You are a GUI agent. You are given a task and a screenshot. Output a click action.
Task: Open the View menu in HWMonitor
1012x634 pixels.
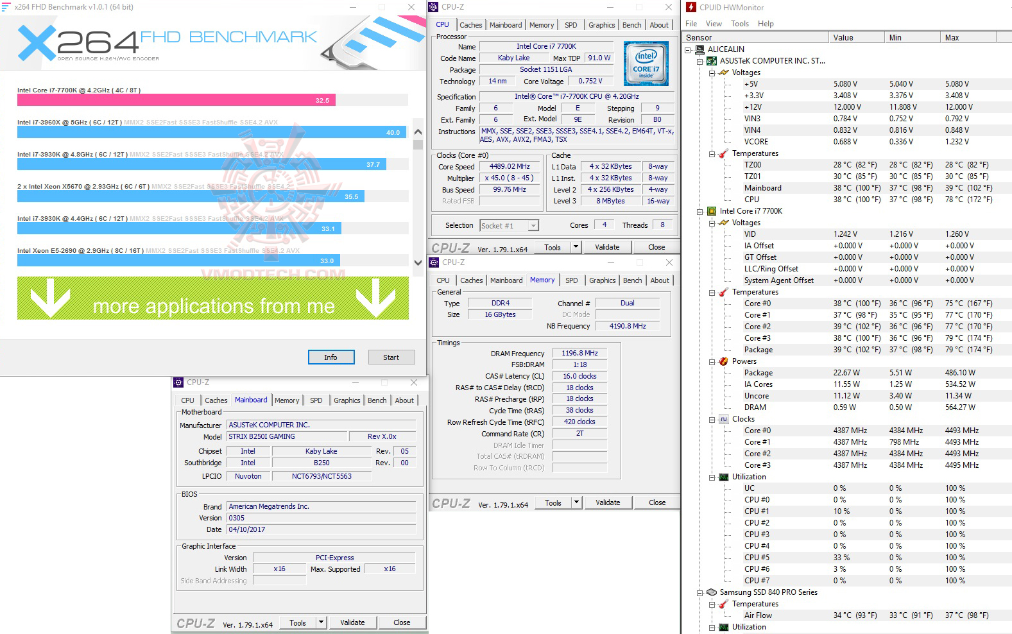[714, 24]
